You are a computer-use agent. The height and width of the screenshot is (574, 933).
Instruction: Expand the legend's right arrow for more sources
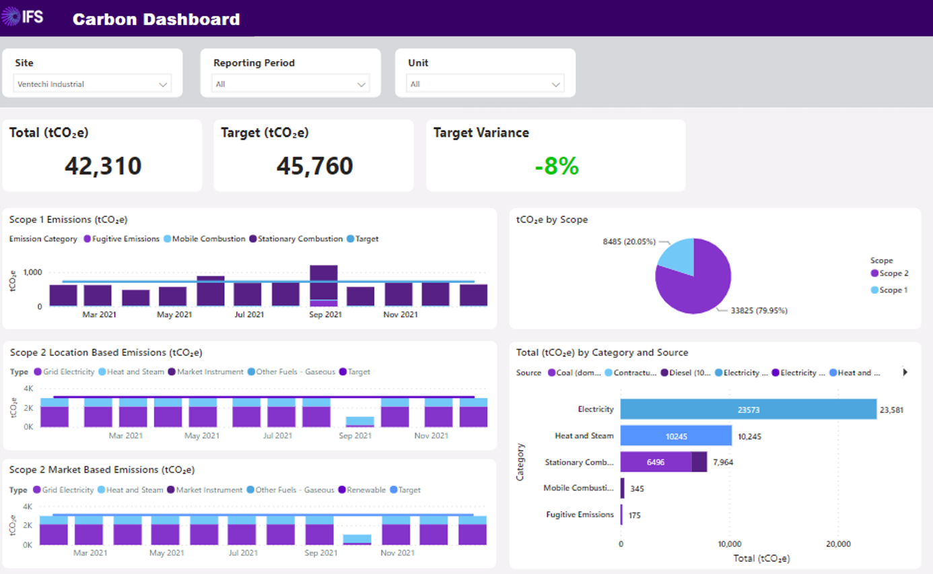click(905, 372)
